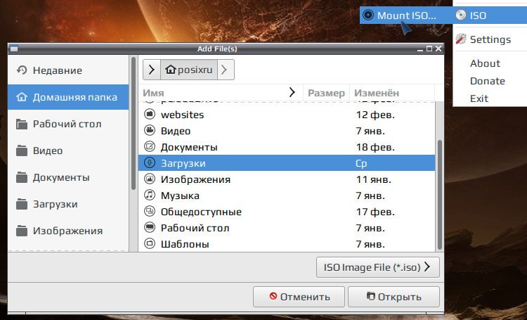Open Загрузки place in the sidebar
The height and width of the screenshot is (320, 527).
[x=68, y=204]
